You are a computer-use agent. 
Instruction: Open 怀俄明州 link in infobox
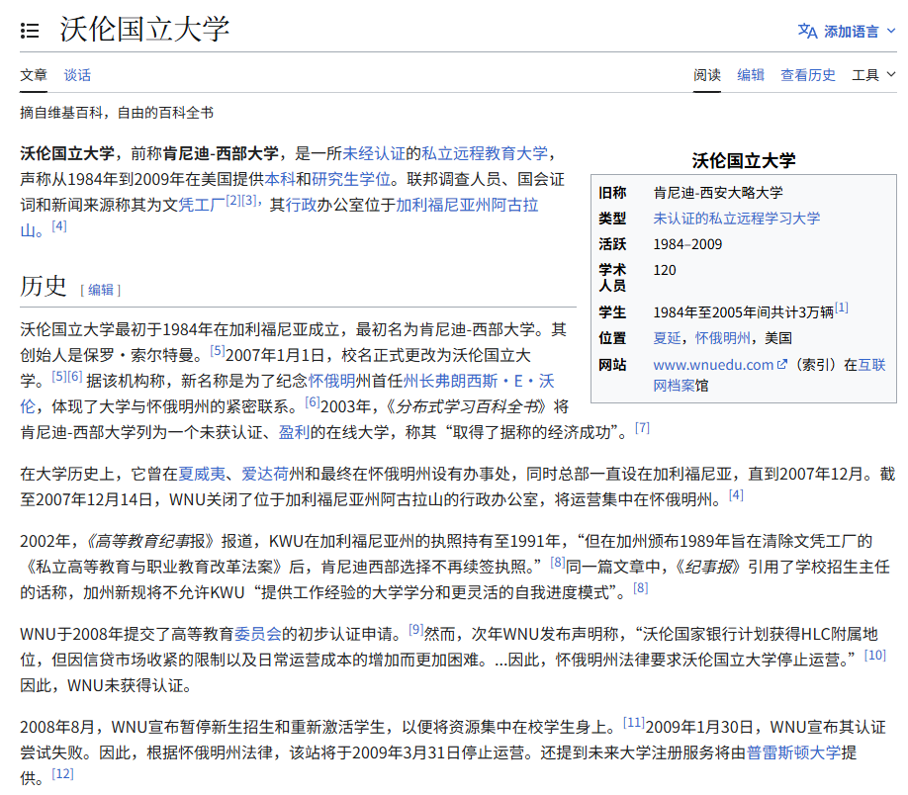click(x=723, y=338)
